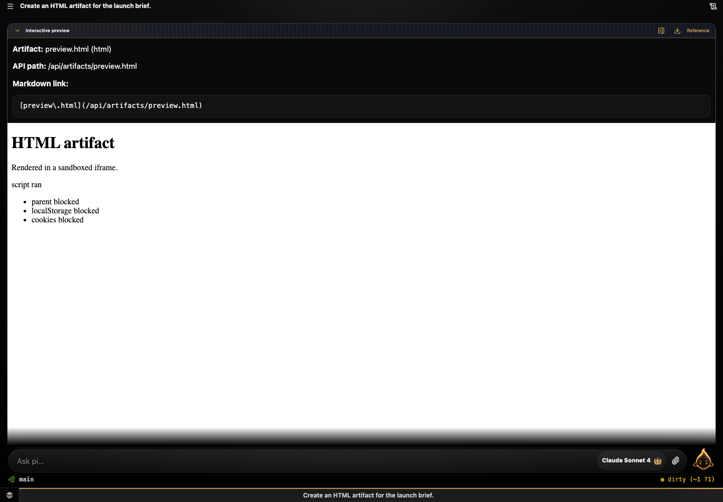The height and width of the screenshot is (502, 723).
Task: Click 'Rendered in a sandboxed iframe.' text
Action: (64, 168)
